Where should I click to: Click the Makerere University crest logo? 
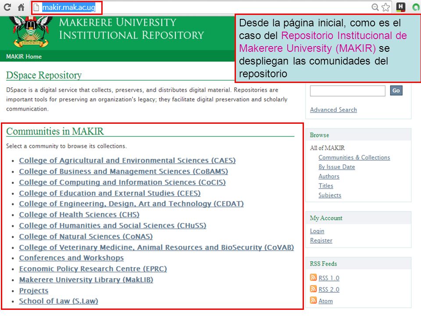pyautogui.click(x=31, y=32)
